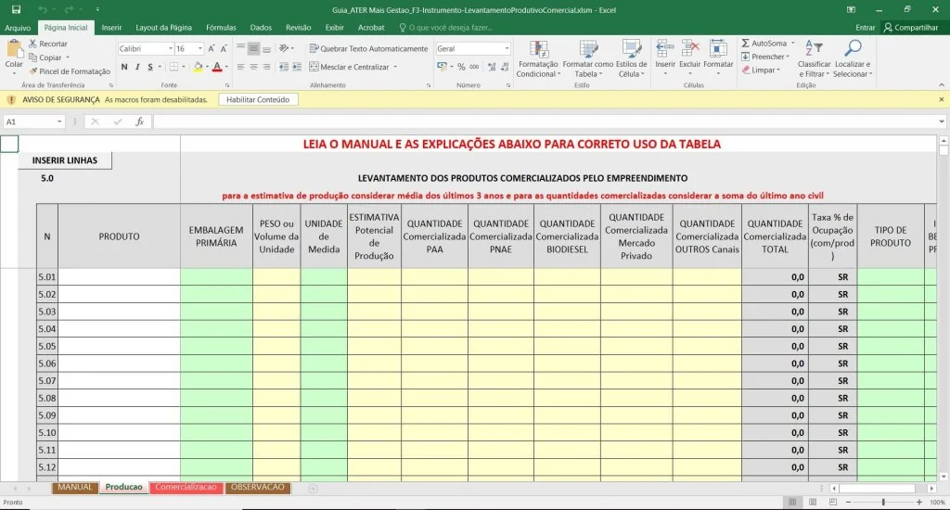Expand the Geral number format dropdown
The height and width of the screenshot is (510, 950).
tap(507, 48)
